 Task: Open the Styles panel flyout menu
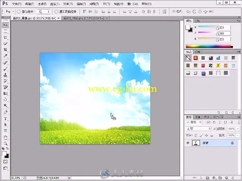click(239, 52)
